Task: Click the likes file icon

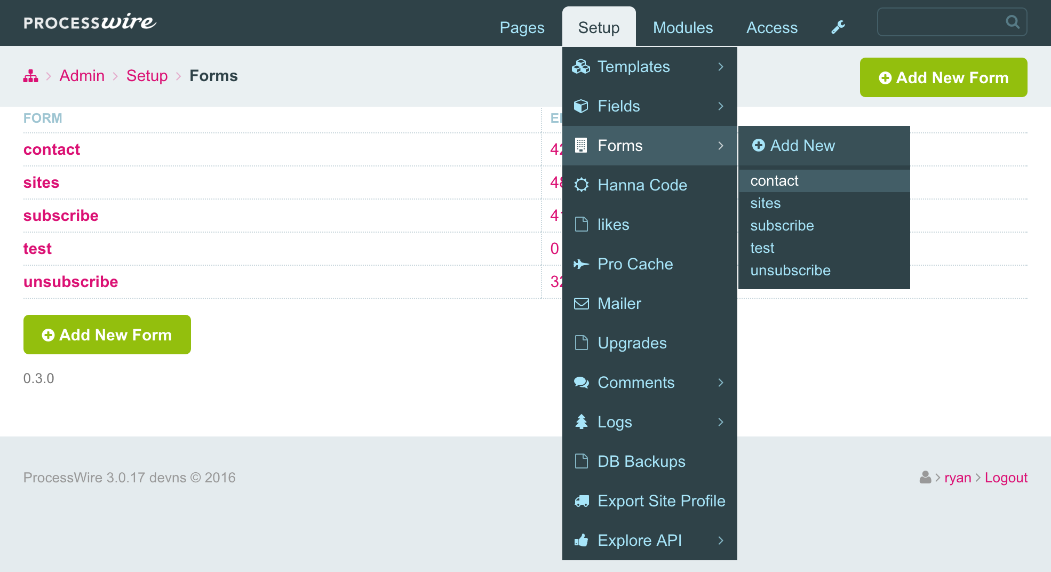Action: (581, 225)
